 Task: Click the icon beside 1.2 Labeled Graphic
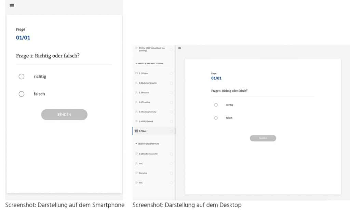tap(137, 83)
